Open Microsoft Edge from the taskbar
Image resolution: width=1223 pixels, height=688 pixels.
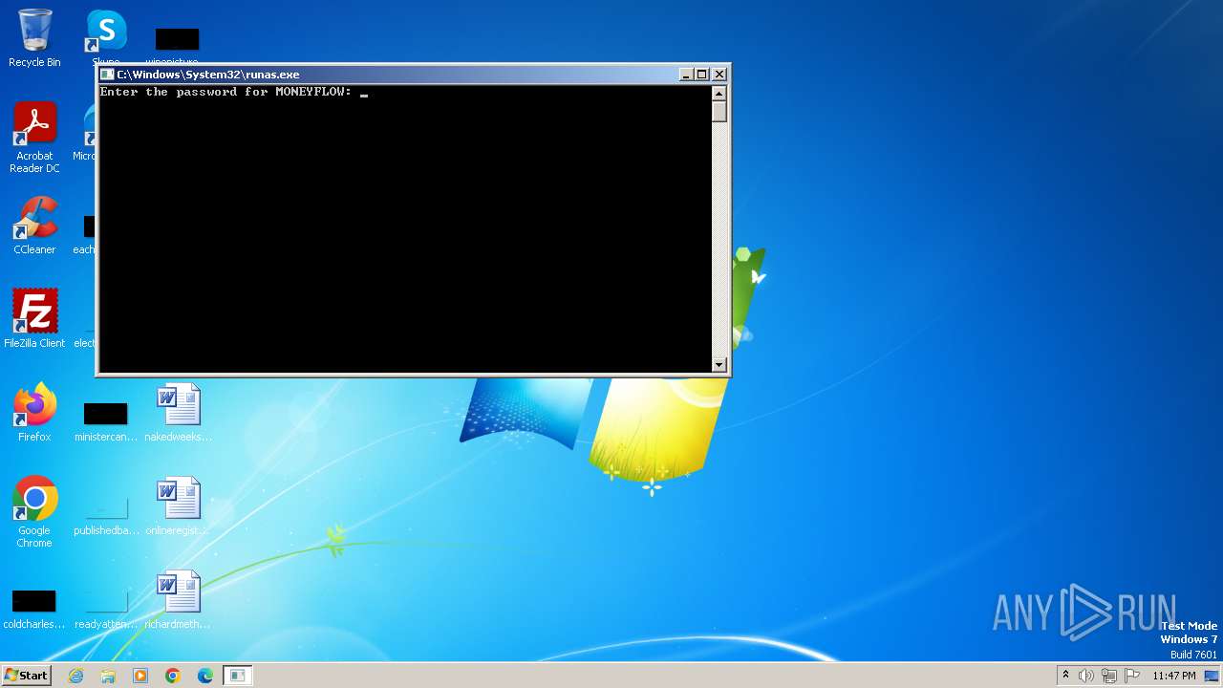[205, 676]
